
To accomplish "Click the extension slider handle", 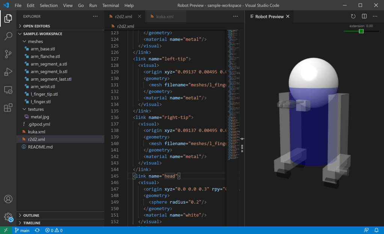I will [x=361, y=31].
